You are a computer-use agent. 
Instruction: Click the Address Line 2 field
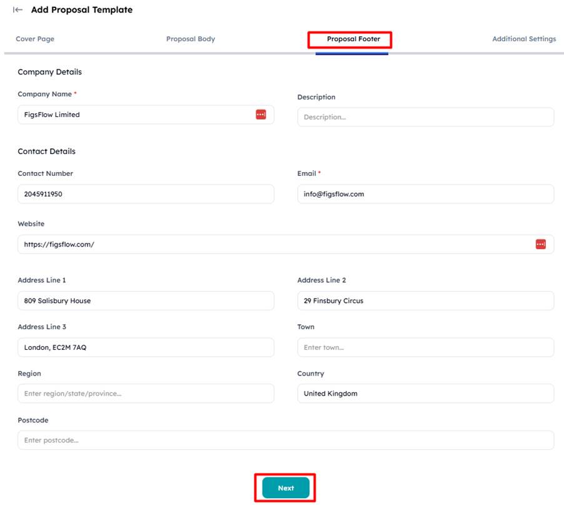[426, 300]
